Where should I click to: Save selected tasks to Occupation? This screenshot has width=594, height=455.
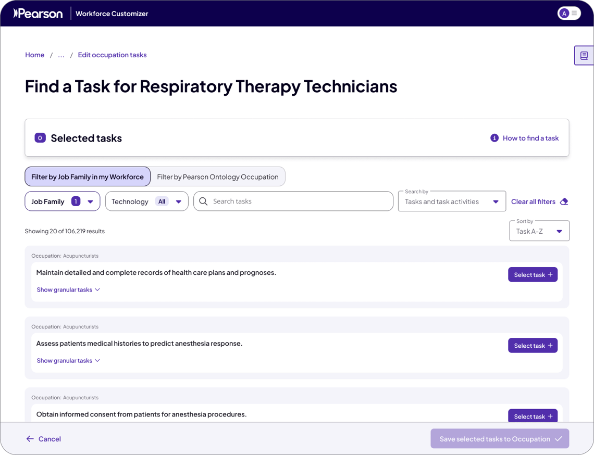tap(500, 438)
